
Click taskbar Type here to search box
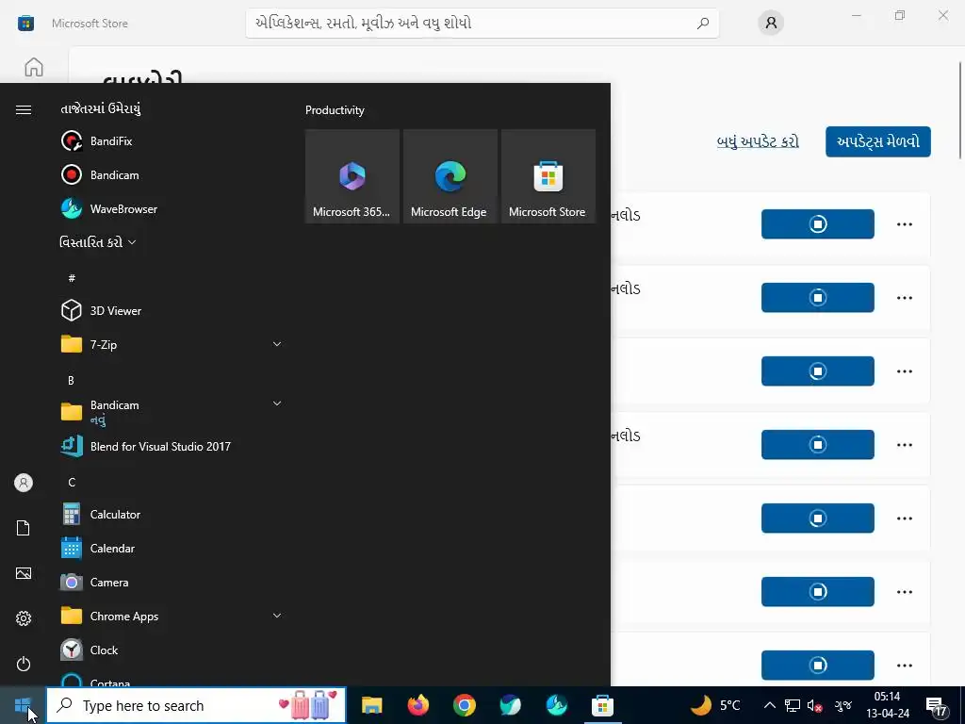[x=196, y=705]
